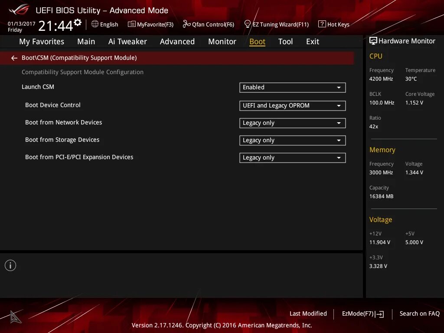Viewport: 444px width, 333px height.
Task: Click Version 2.17.1246 copyright text
Action: (222, 325)
